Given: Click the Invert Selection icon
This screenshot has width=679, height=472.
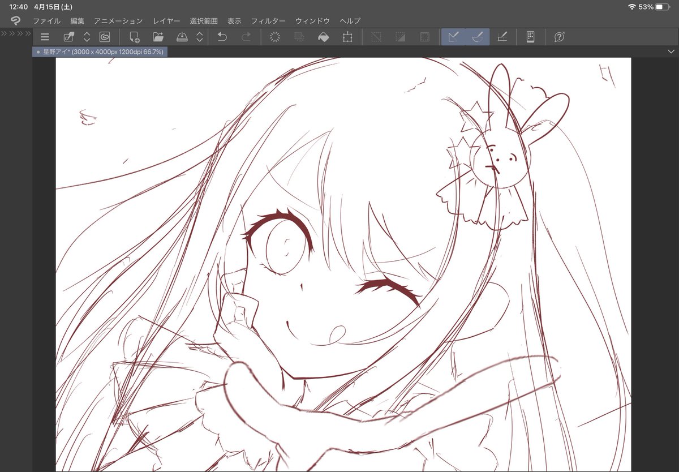Looking at the screenshot, I should (401, 37).
